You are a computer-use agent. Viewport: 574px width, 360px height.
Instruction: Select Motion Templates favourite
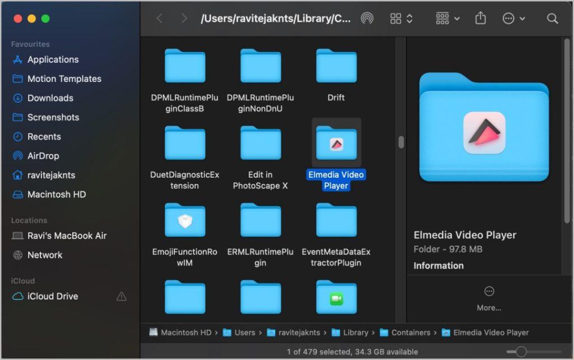point(57,79)
